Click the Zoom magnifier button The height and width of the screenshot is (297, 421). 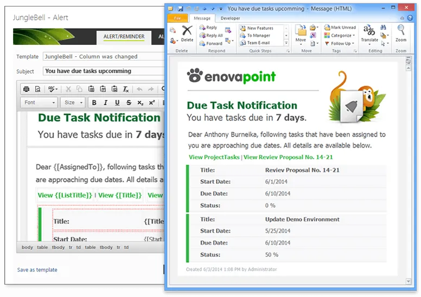coord(401,34)
